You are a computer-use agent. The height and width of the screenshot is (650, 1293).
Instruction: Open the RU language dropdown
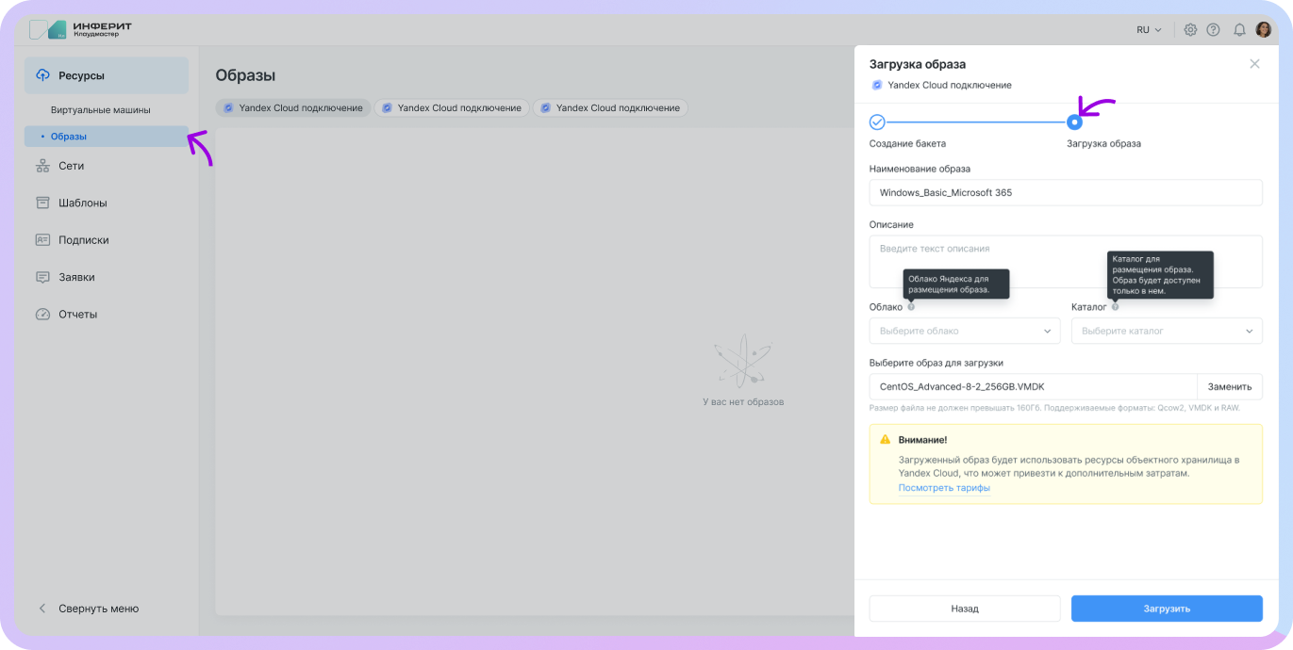point(1149,30)
